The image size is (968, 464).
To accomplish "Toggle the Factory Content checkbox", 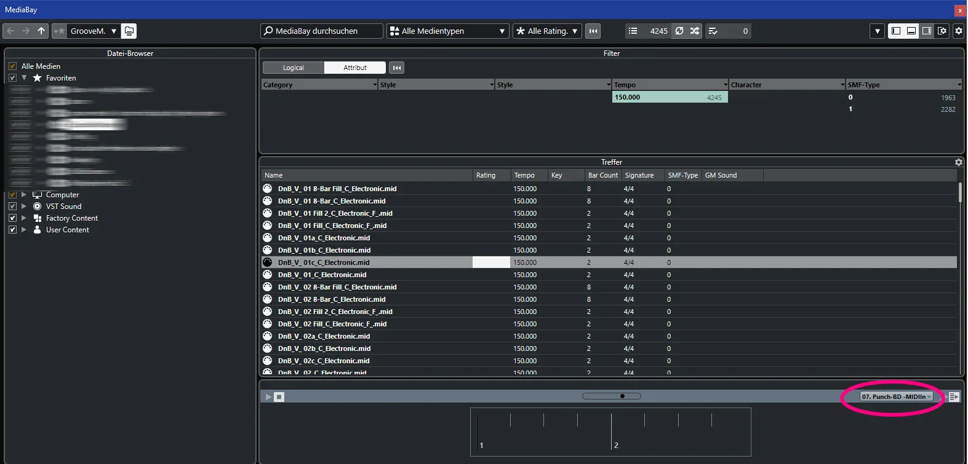I will point(12,218).
